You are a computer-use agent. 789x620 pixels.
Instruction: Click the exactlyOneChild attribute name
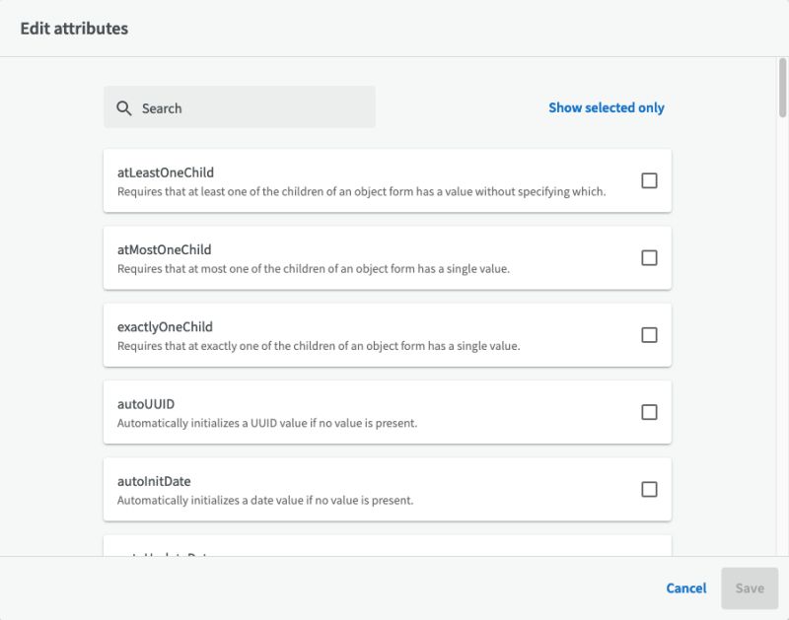click(x=165, y=326)
